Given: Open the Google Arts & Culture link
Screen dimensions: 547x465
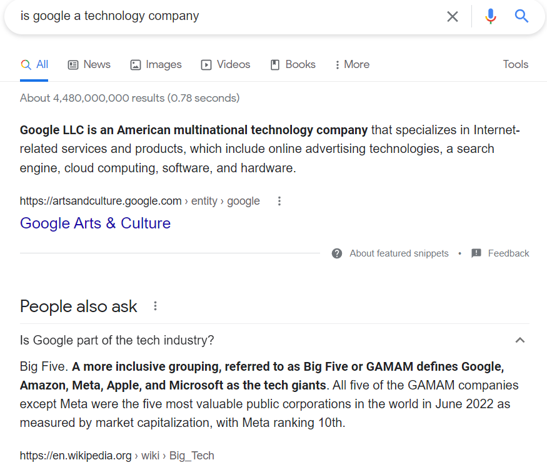Looking at the screenshot, I should tap(95, 223).
